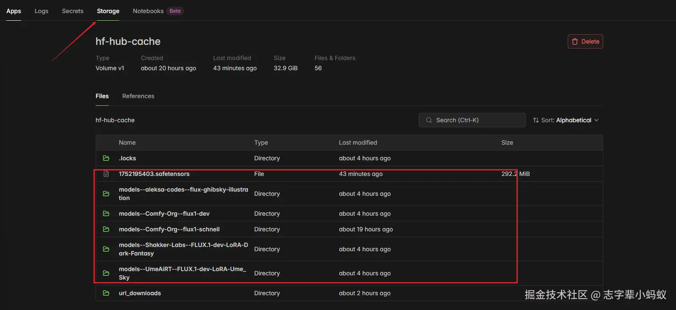Open models--Comfy-Org--flux1-schnell directory
676x310 pixels.
tap(169, 229)
